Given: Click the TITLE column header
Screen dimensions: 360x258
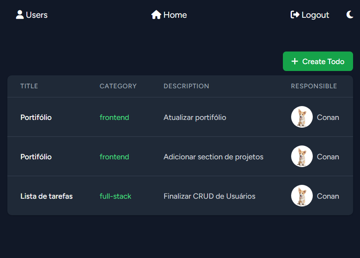Looking at the screenshot, I should pos(29,86).
